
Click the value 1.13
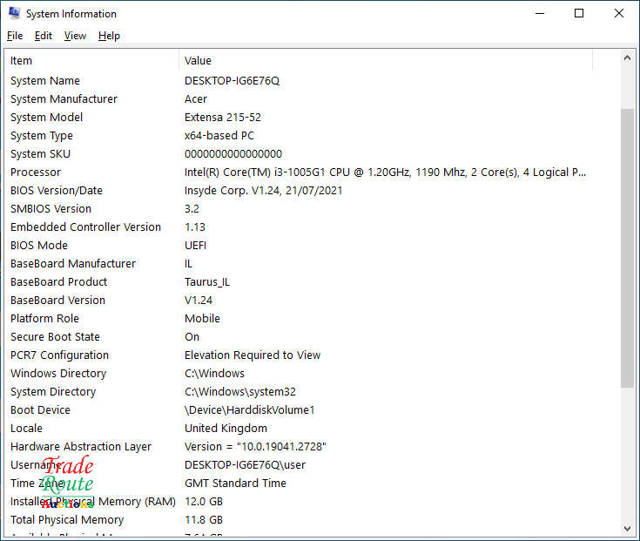(x=195, y=227)
